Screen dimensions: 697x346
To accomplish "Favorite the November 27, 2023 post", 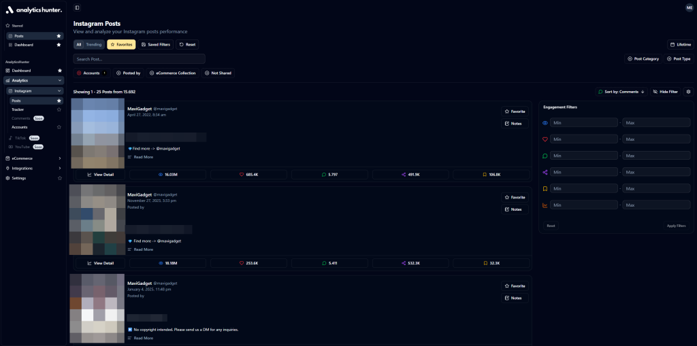I will point(515,197).
